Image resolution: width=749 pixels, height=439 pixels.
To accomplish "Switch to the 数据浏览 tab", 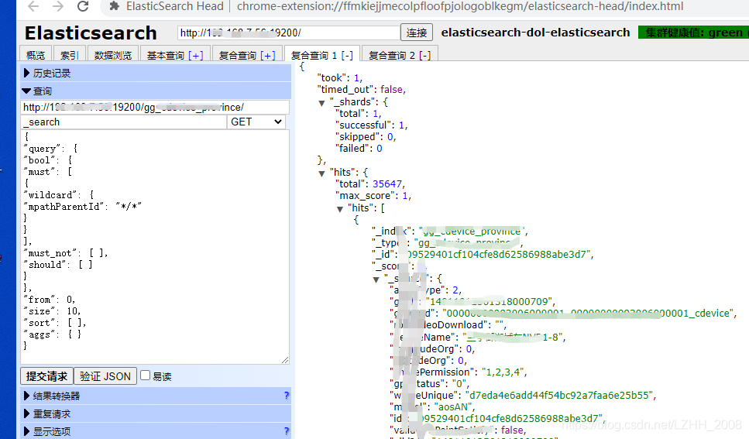I will point(113,55).
